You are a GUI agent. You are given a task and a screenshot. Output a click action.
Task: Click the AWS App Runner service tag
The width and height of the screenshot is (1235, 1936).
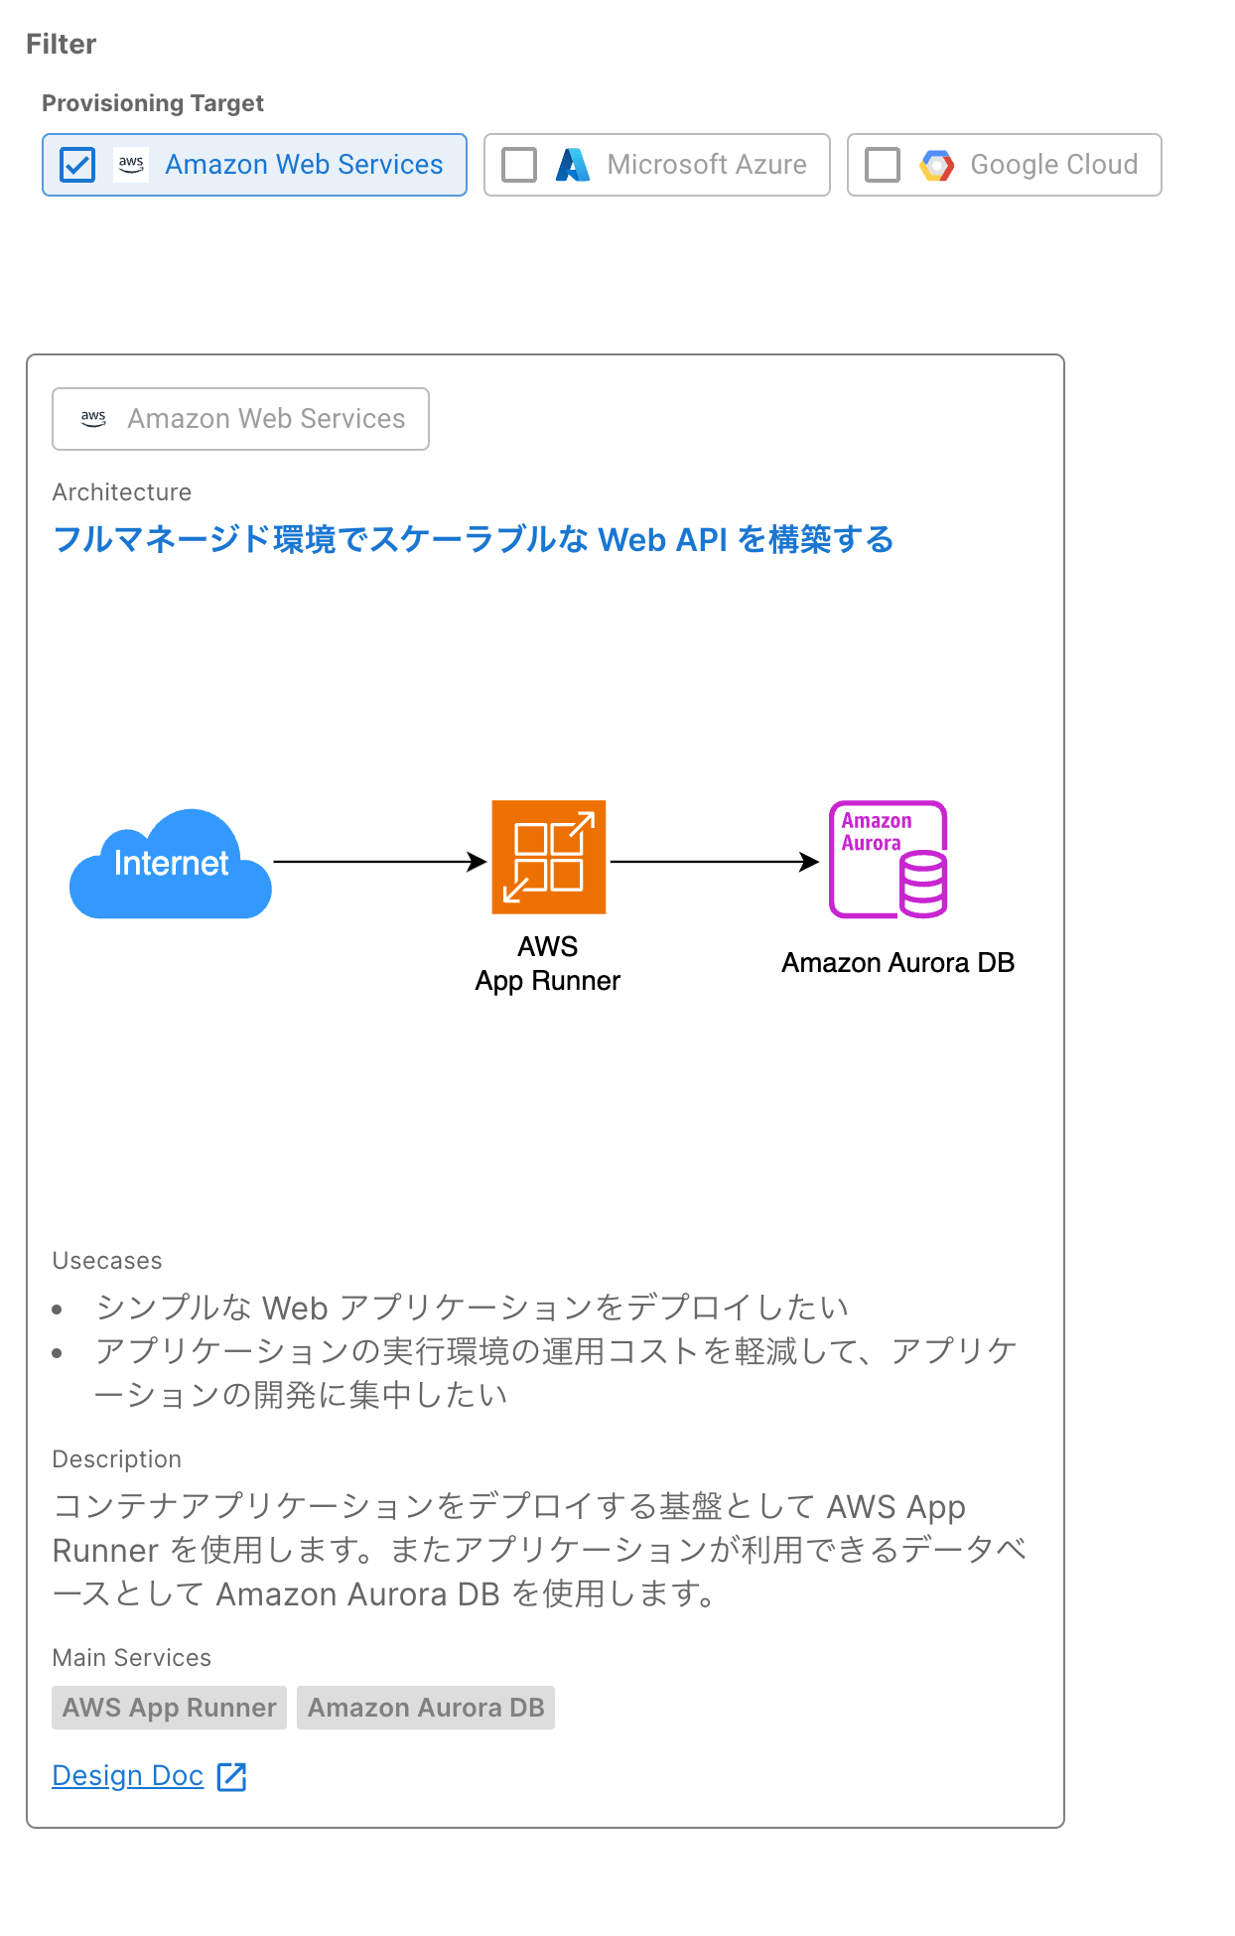coord(169,1708)
